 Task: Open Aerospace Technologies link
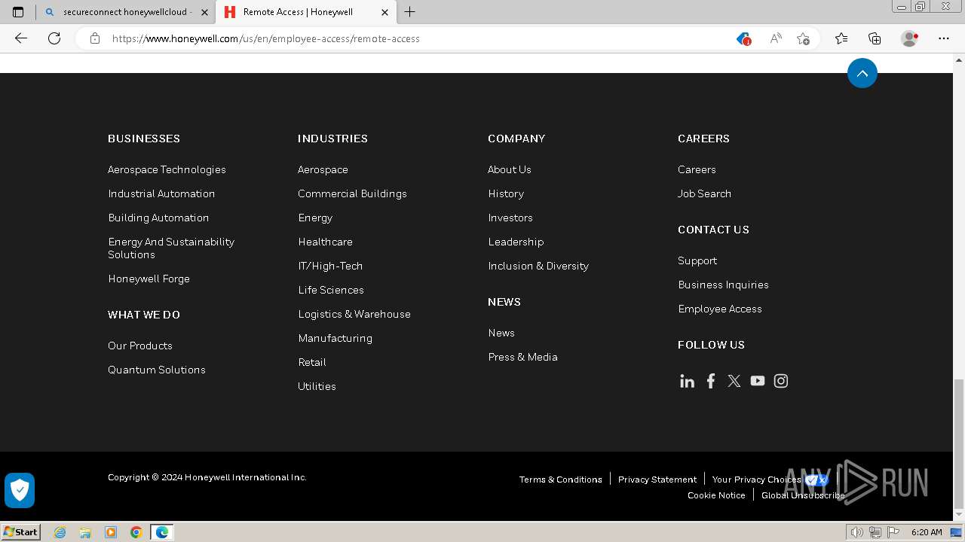point(167,169)
